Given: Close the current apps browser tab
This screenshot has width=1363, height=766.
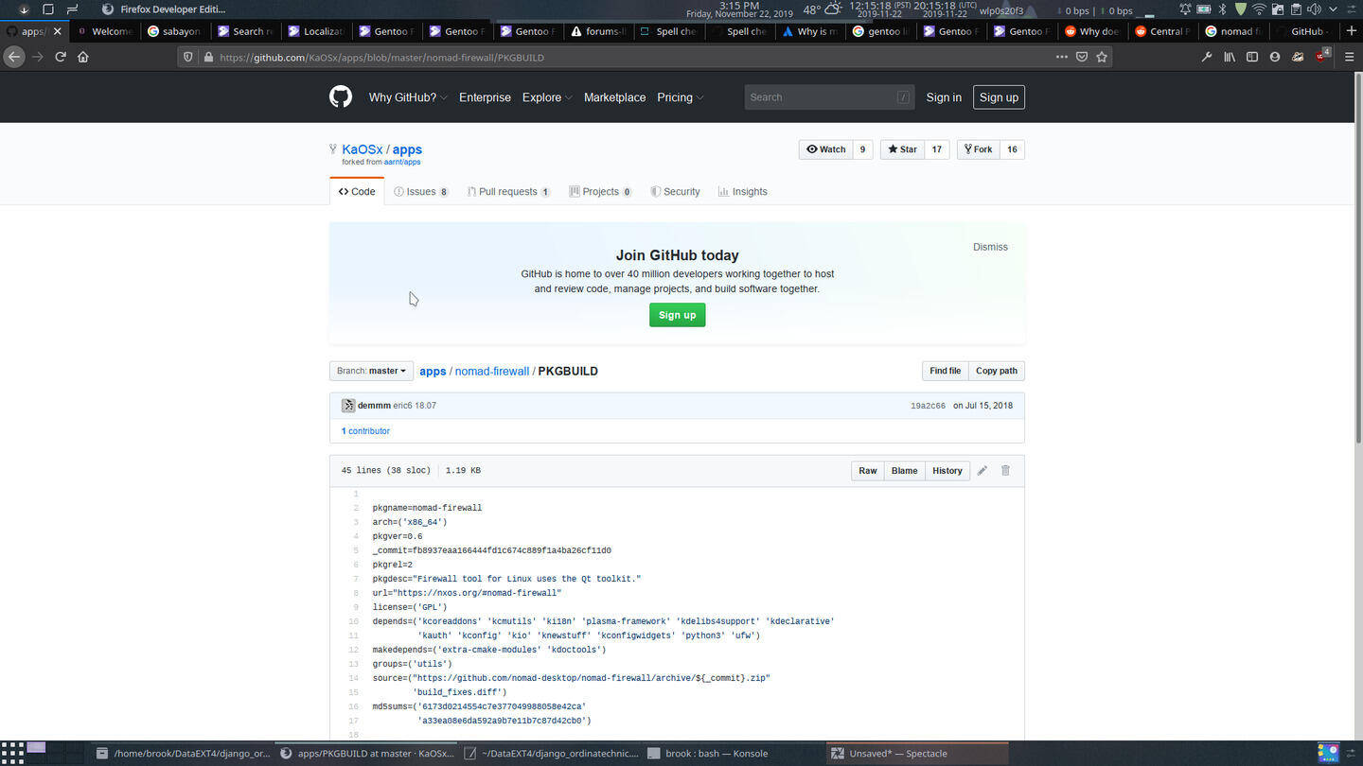Looking at the screenshot, I should [58, 31].
